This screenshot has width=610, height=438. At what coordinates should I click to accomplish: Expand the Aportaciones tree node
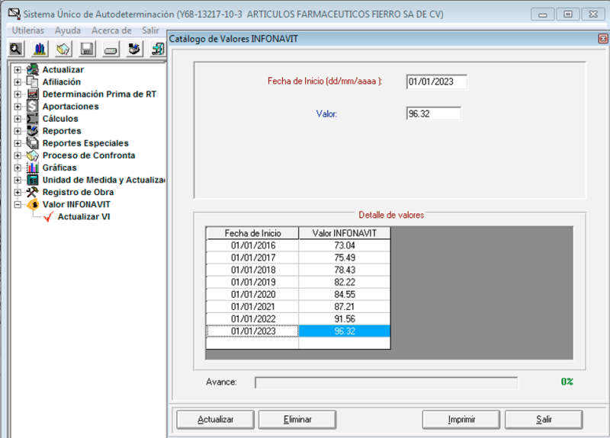click(x=18, y=107)
